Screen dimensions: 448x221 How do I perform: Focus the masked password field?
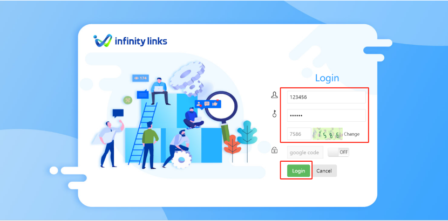click(x=327, y=115)
